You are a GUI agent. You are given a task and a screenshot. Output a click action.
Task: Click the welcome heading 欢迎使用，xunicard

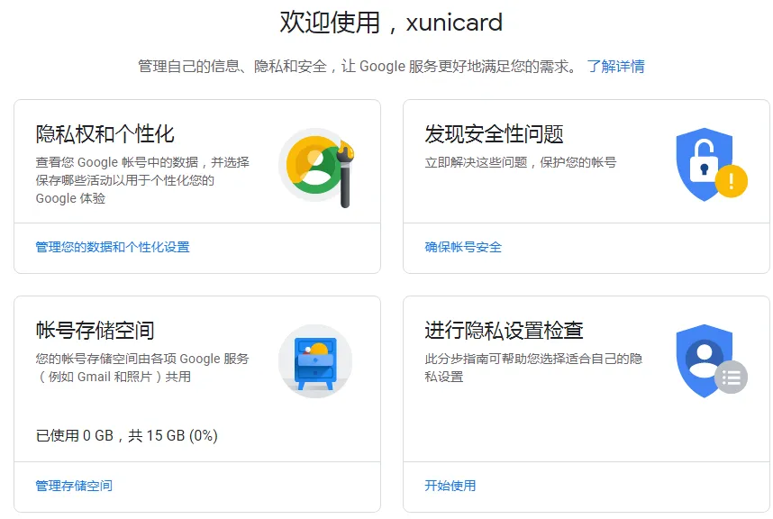pos(391,23)
